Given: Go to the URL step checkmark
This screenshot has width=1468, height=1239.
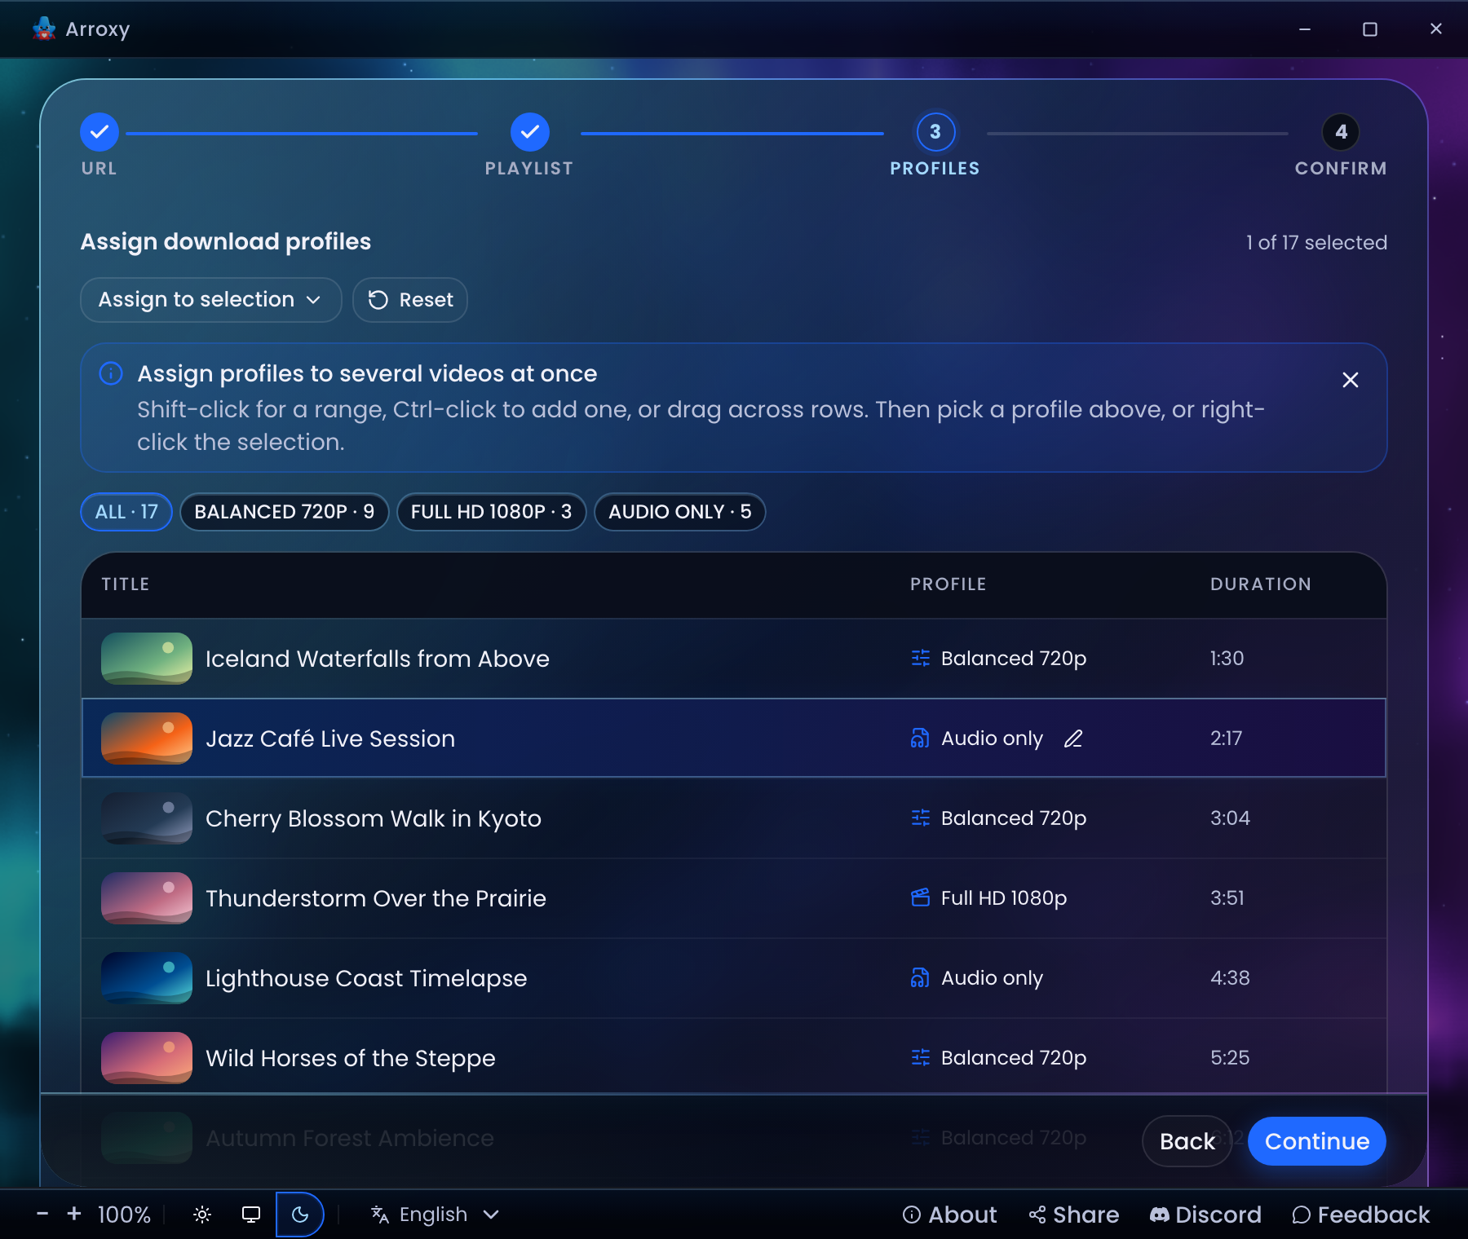Looking at the screenshot, I should (99, 132).
